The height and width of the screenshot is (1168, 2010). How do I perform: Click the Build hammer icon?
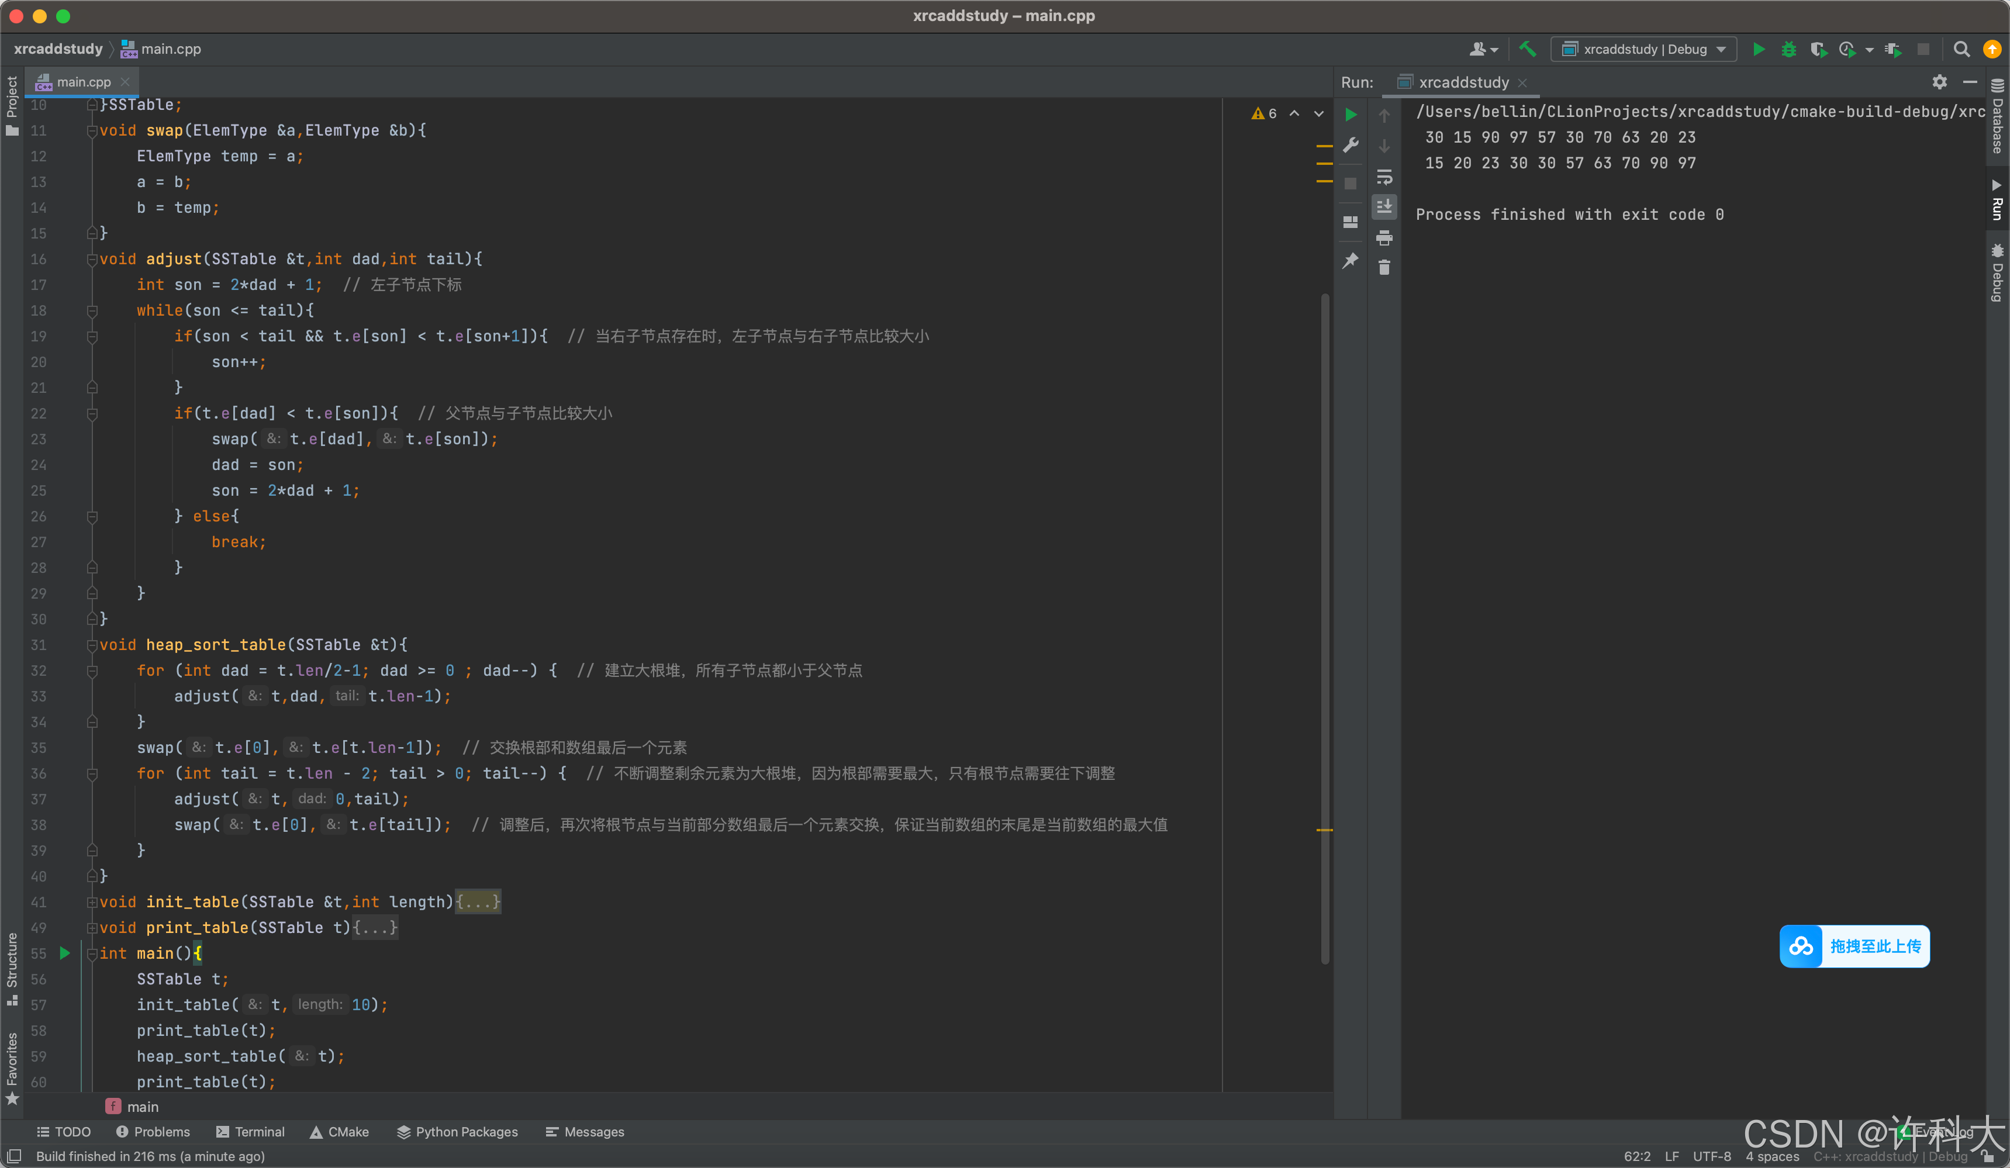click(x=1528, y=49)
